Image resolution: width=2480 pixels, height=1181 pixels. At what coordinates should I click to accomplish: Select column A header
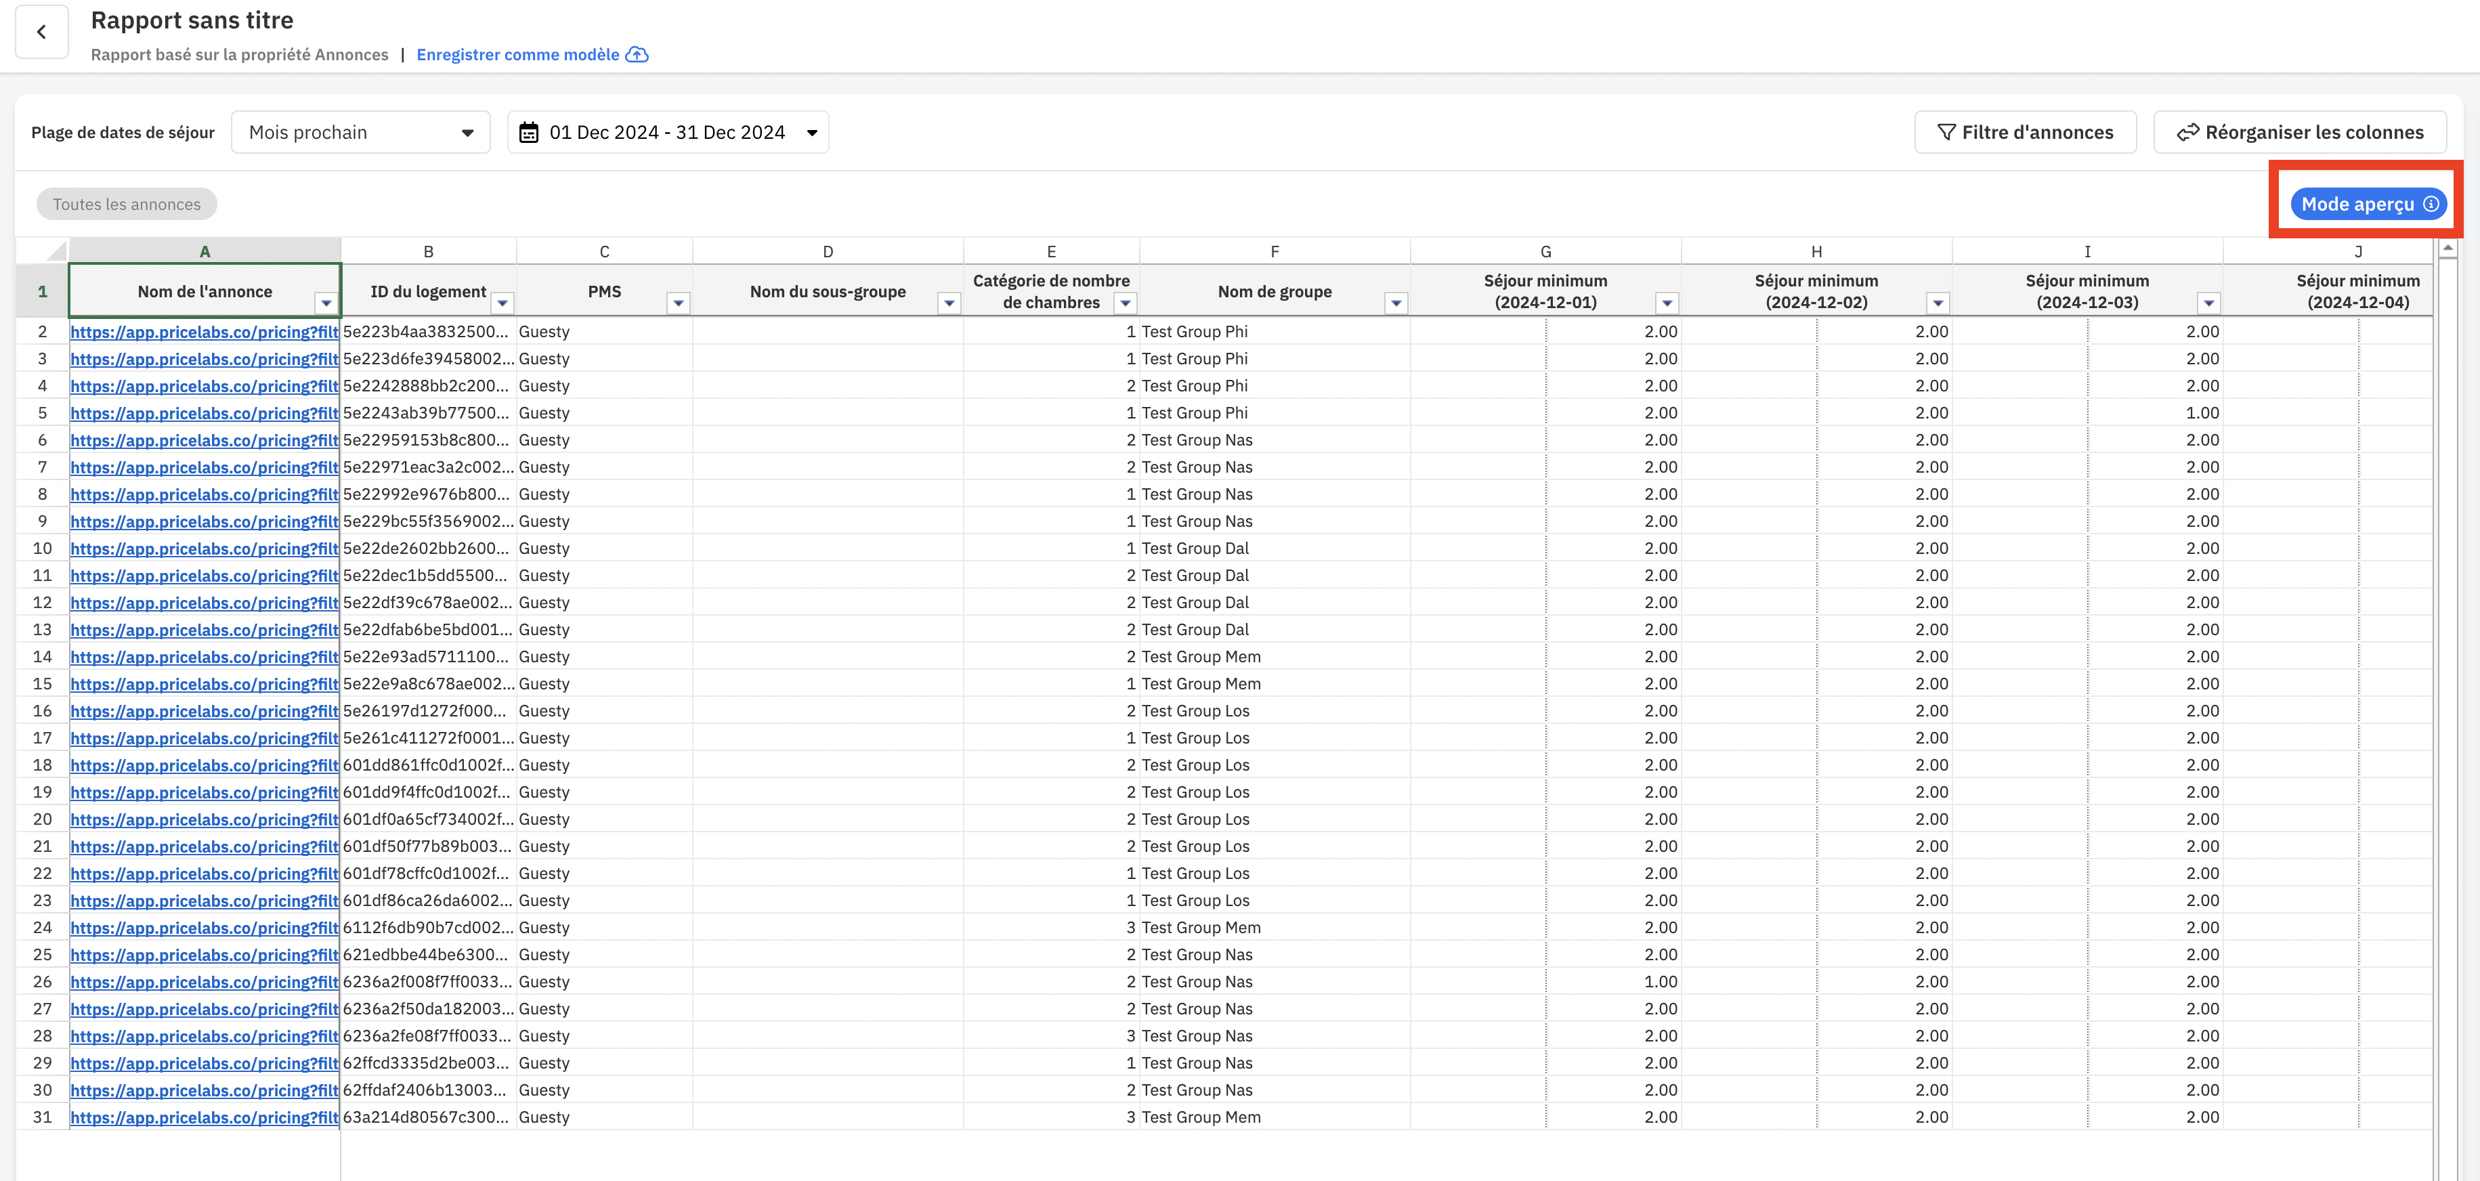(204, 251)
